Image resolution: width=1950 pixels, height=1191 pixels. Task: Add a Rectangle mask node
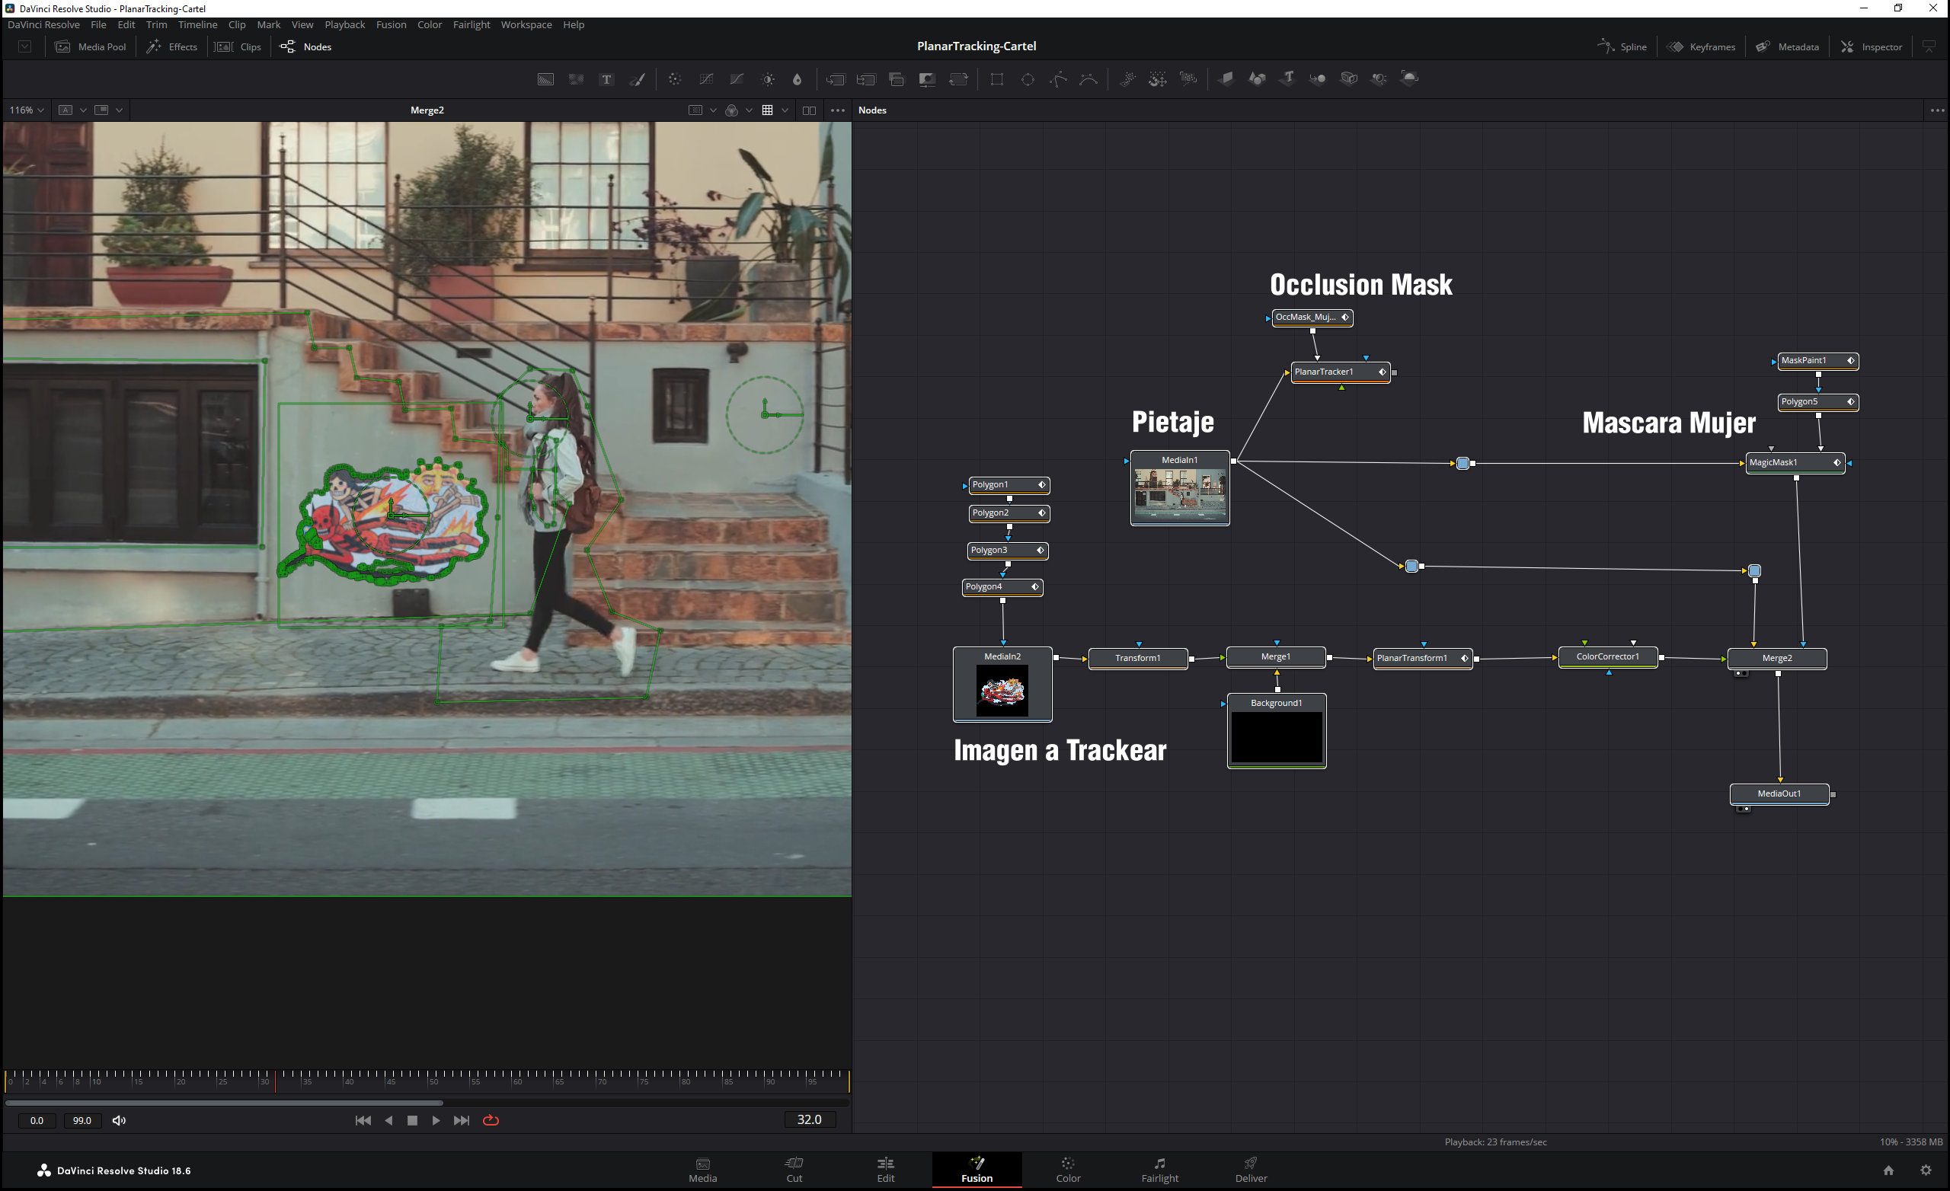click(996, 78)
